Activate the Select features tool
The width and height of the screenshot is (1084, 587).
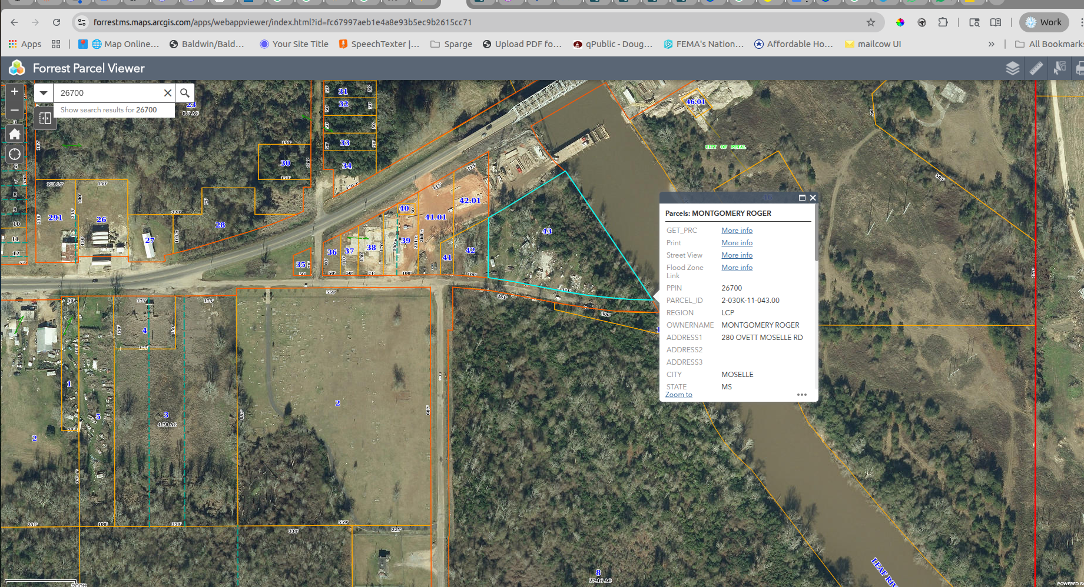point(1060,68)
